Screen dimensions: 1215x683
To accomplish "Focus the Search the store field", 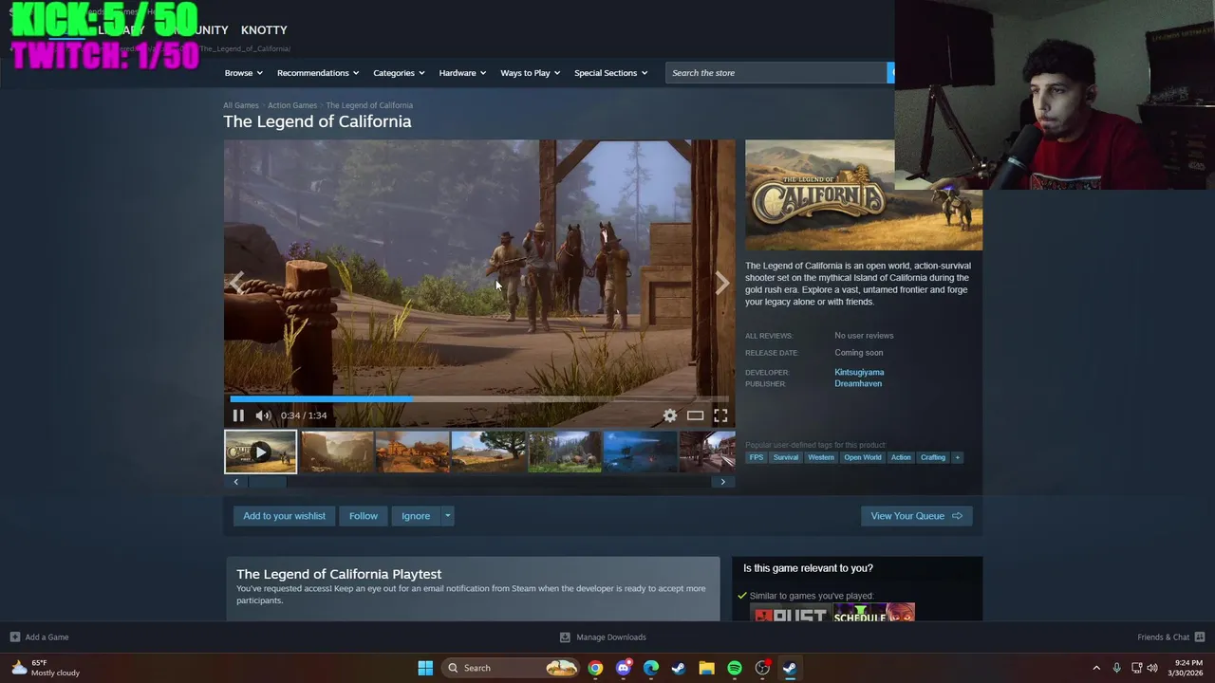I will [776, 73].
